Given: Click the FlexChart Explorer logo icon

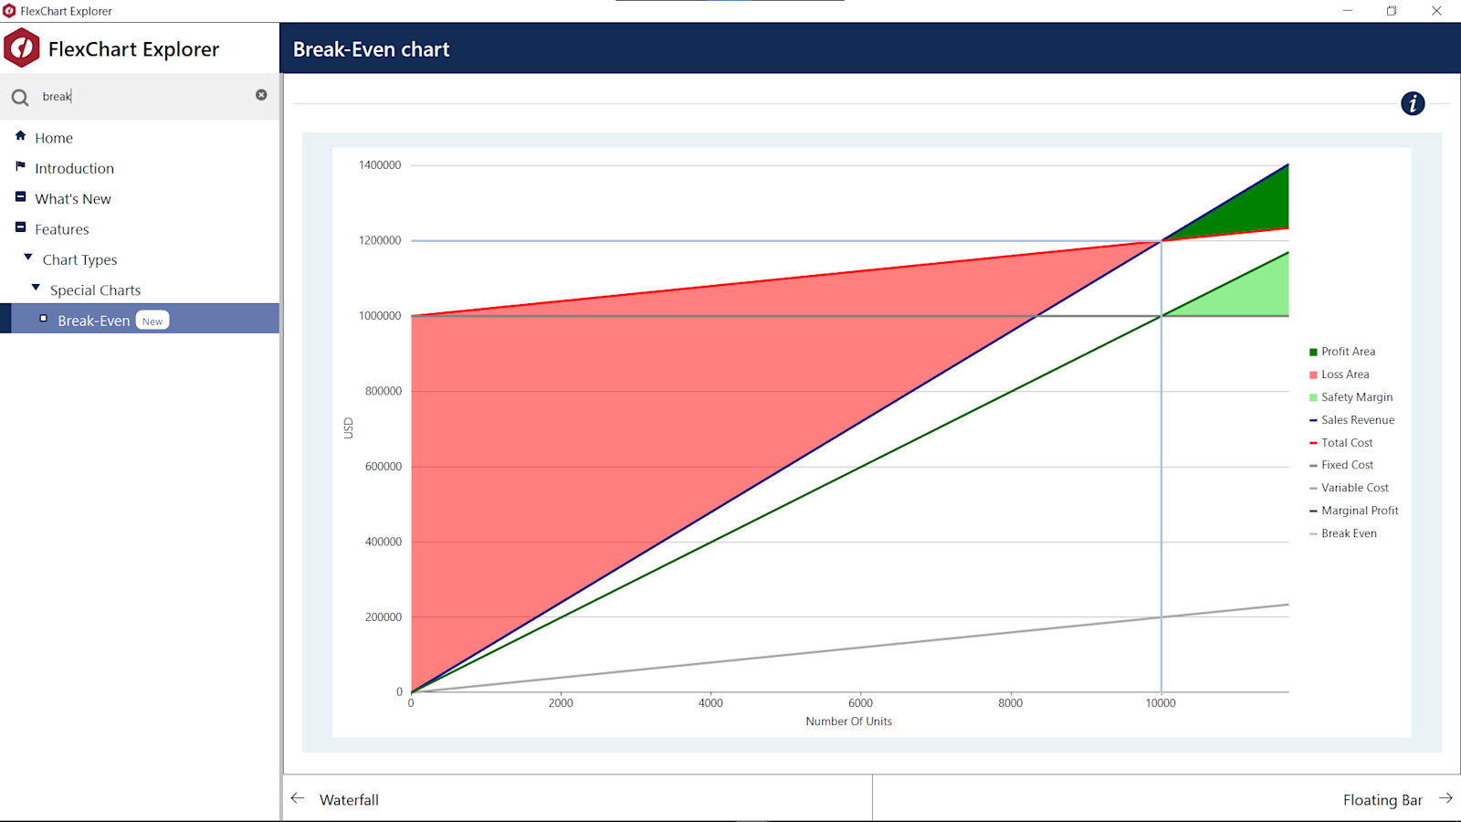Looking at the screenshot, I should point(22,48).
